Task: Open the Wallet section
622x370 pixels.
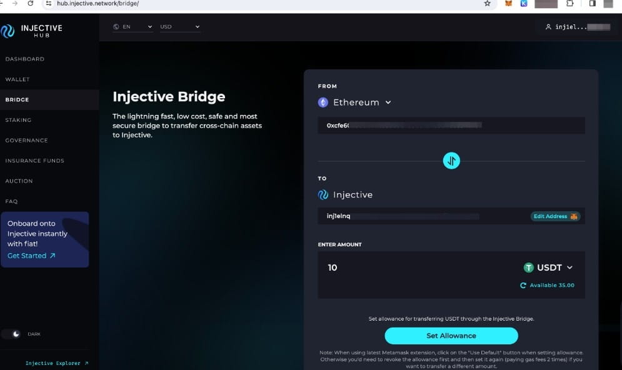Action: pos(18,79)
